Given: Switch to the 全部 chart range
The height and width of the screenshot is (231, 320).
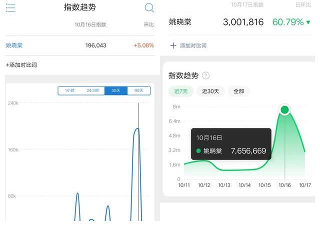Looking at the screenshot, I should click(239, 91).
